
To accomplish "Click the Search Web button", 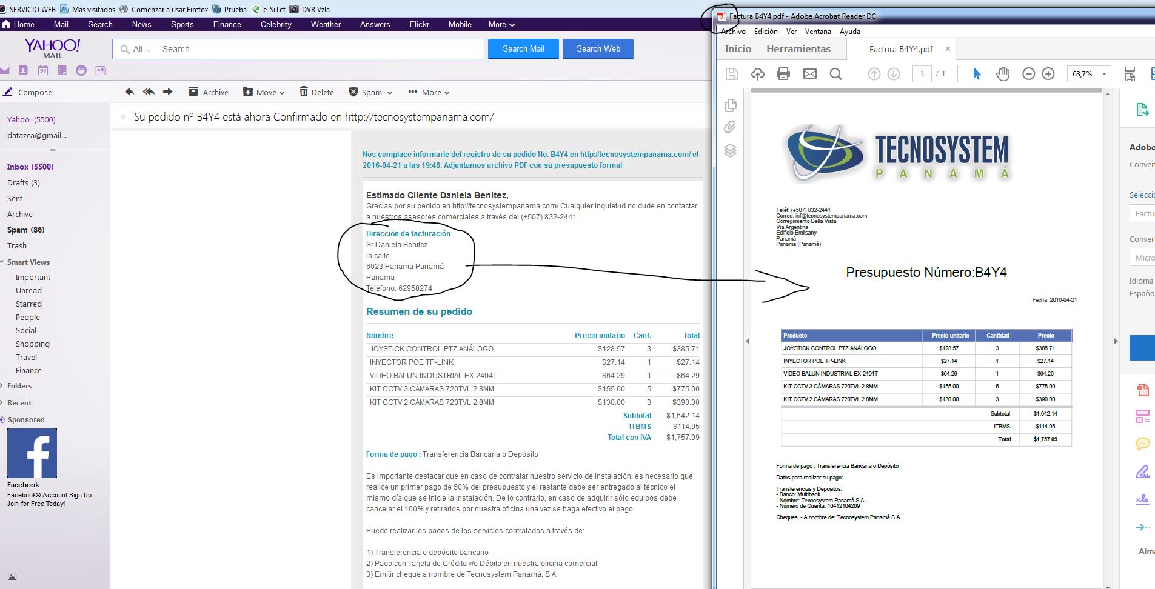I will click(x=598, y=49).
